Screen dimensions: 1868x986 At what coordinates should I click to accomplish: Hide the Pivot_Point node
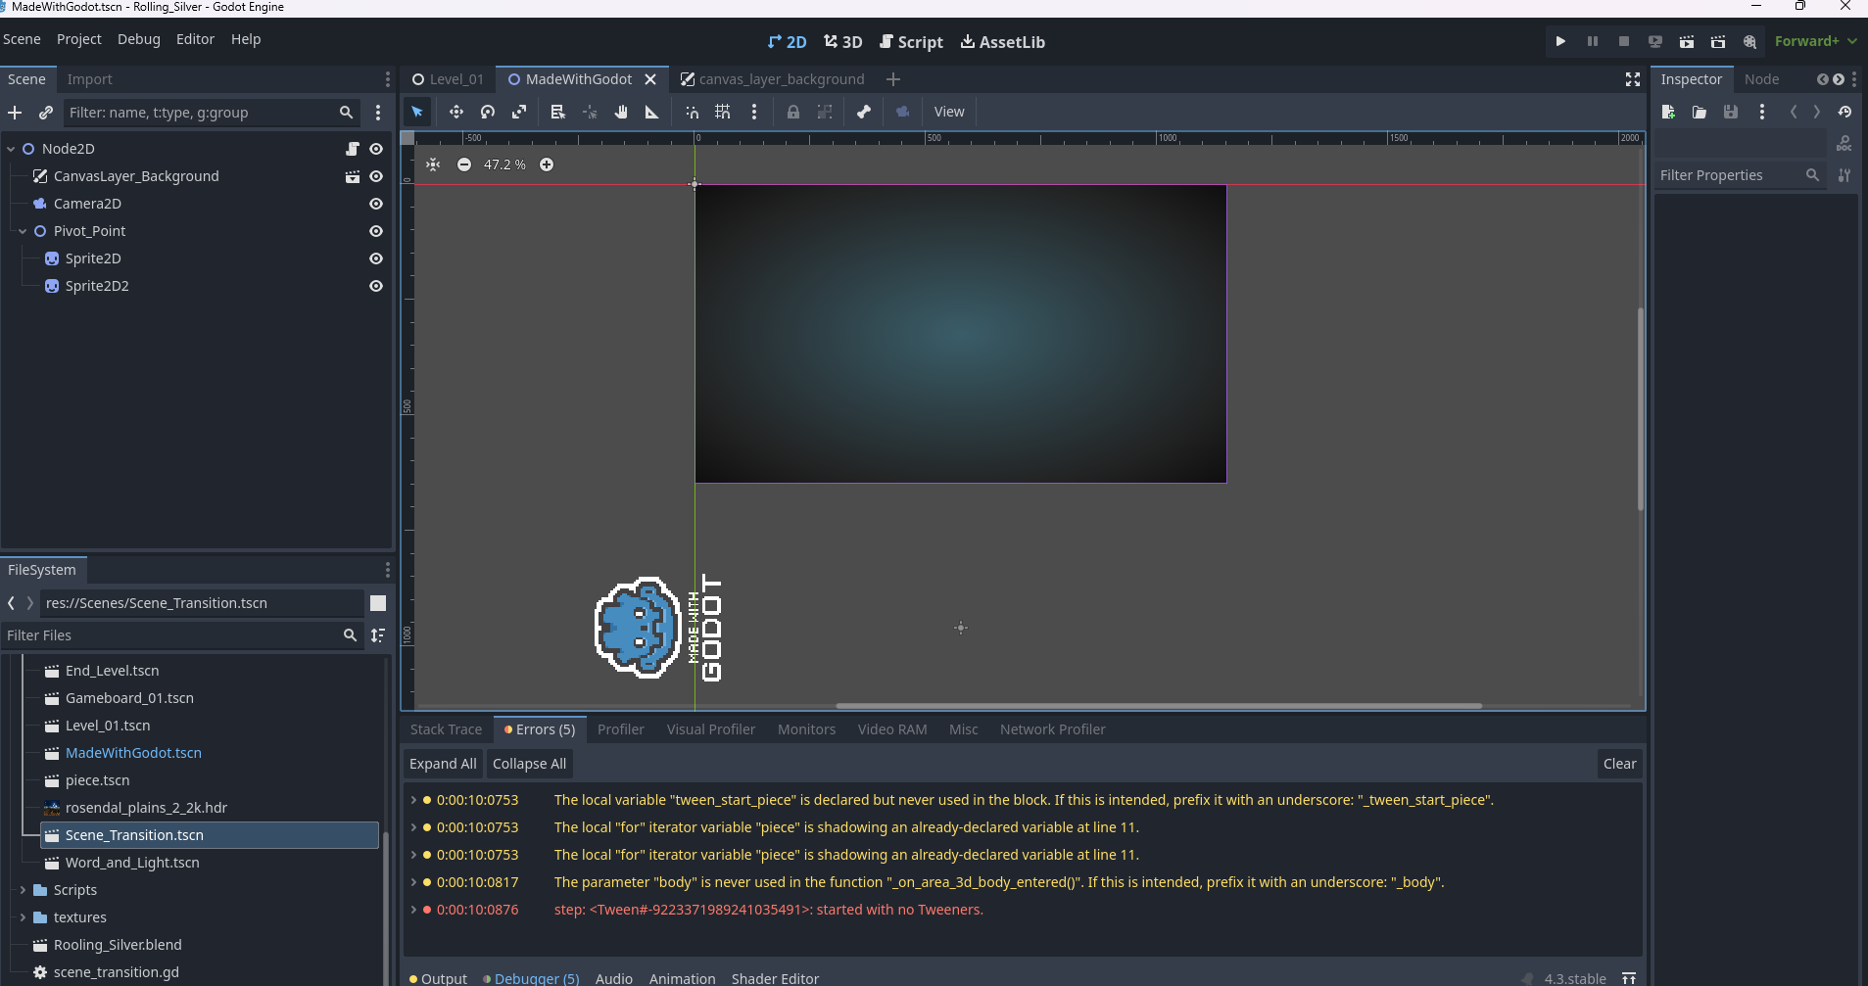coord(376,231)
